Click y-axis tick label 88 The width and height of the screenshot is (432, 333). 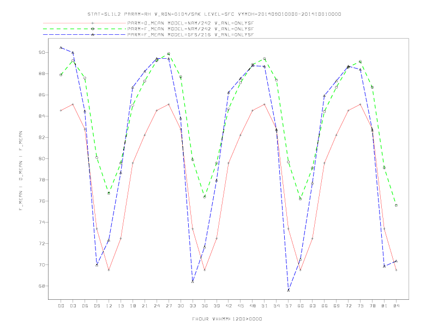coord(42,73)
